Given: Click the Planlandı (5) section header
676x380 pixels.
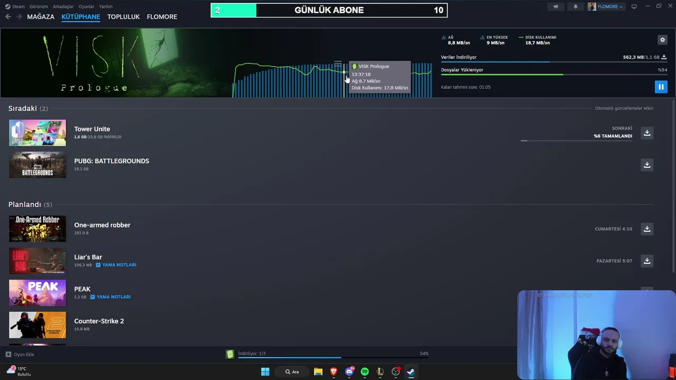Looking at the screenshot, I should pos(30,204).
